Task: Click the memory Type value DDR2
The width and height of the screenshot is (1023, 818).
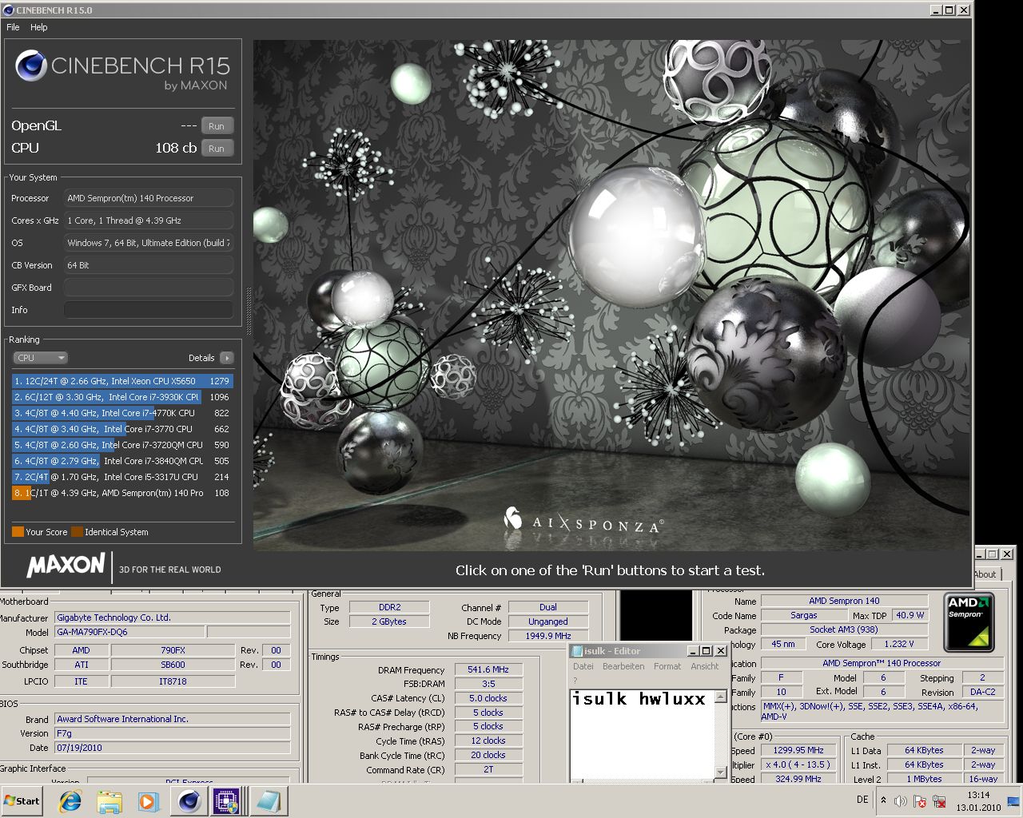Action: [x=389, y=607]
